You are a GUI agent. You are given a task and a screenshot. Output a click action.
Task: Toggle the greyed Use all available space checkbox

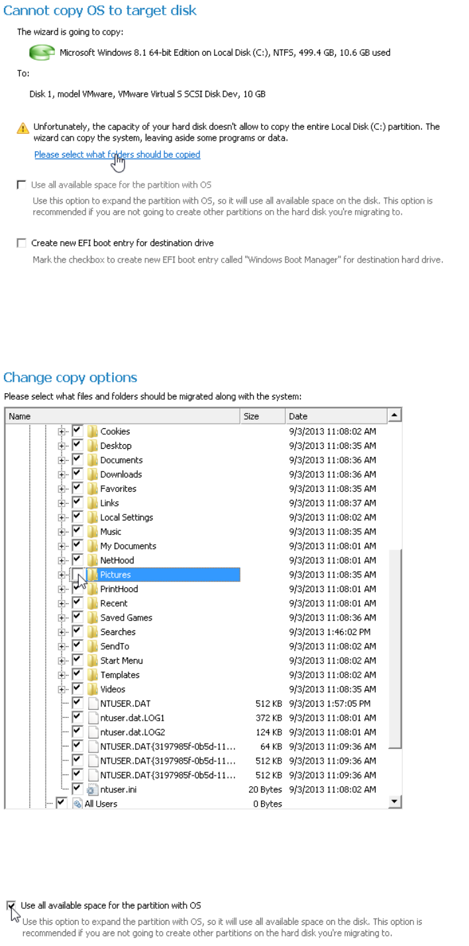point(22,185)
